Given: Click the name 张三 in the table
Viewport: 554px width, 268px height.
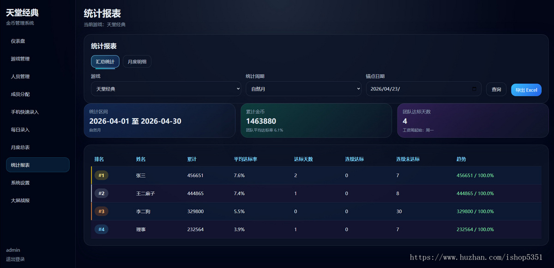Looking at the screenshot, I should click(140, 176).
